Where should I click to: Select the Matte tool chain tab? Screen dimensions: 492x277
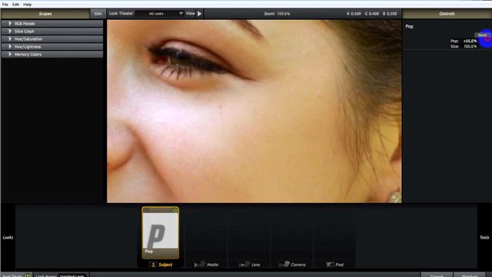pos(206,265)
